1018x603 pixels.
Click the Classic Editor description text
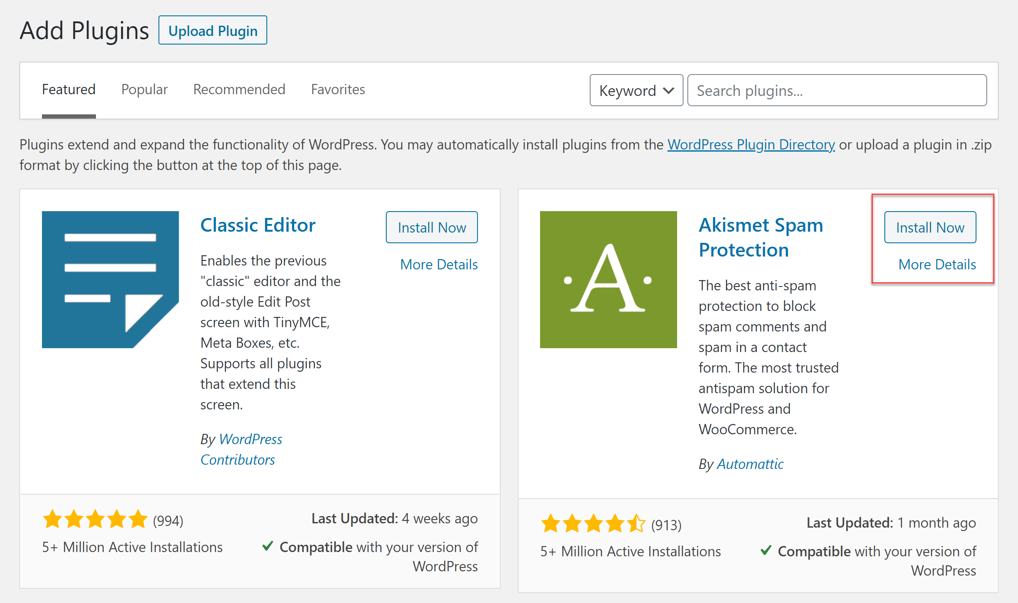pos(271,332)
